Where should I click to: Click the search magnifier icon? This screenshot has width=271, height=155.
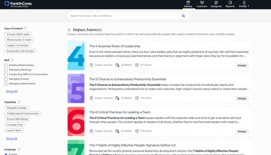(183, 16)
